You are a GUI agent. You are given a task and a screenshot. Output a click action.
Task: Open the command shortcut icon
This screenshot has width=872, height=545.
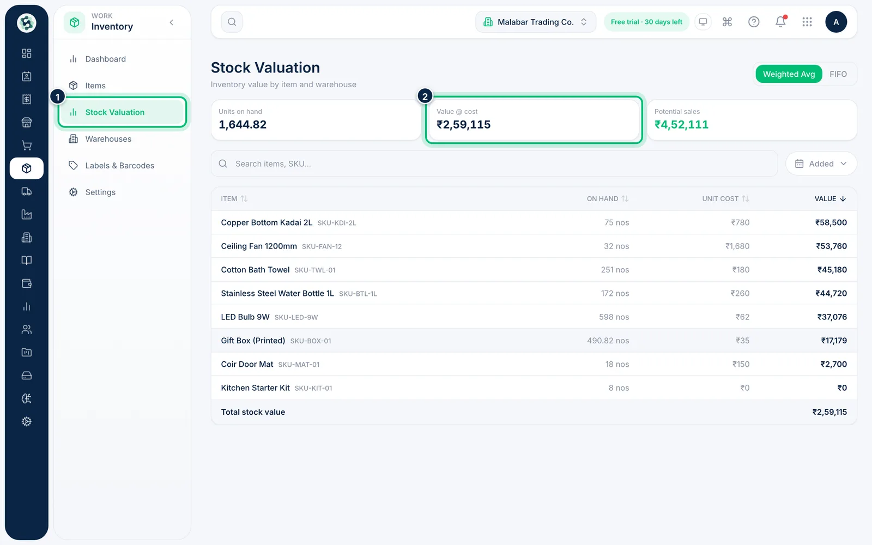pos(727,22)
